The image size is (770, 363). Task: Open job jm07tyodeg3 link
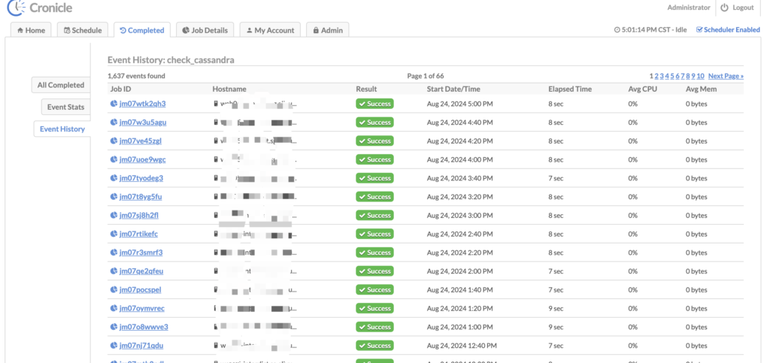141,178
